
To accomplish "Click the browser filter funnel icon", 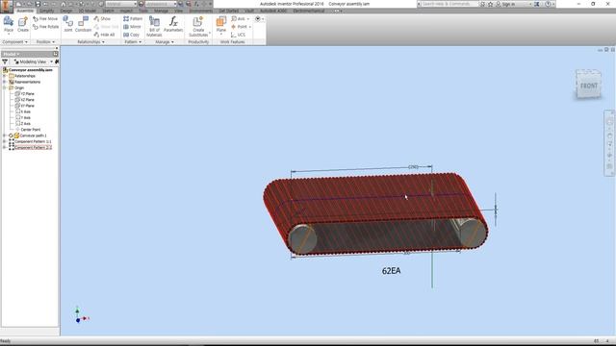I will pyautogui.click(x=5, y=62).
